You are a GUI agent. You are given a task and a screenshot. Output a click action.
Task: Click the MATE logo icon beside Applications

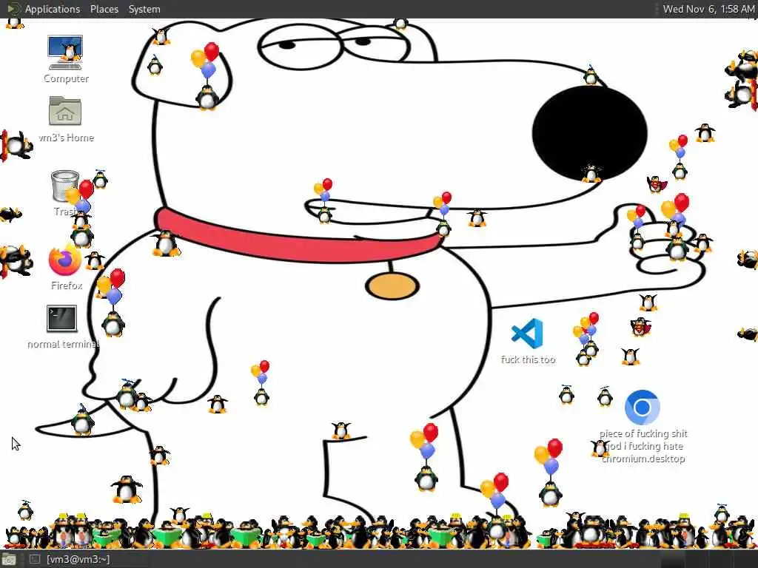click(13, 9)
